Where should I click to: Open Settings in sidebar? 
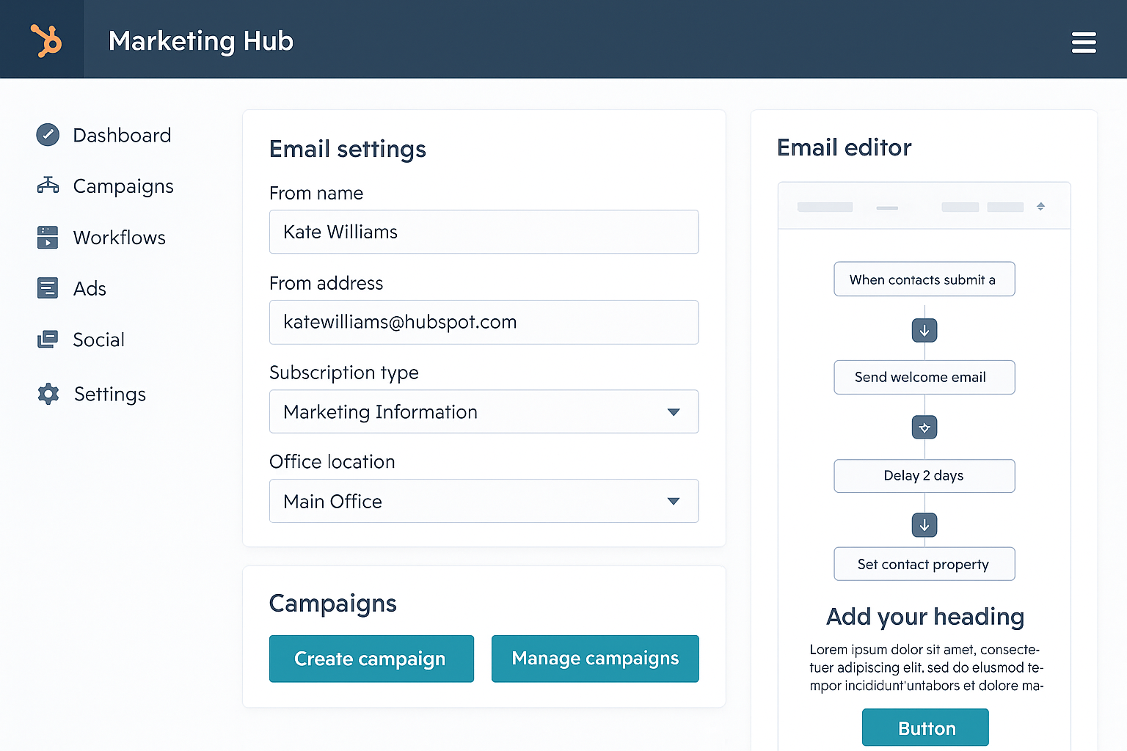92,394
